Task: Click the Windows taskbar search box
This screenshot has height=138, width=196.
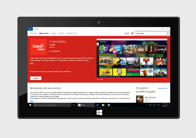Action: (x=52, y=105)
